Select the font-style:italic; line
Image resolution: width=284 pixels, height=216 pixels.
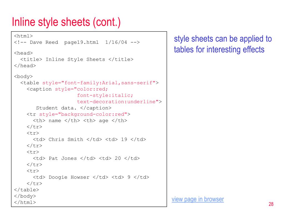click(x=105, y=96)
